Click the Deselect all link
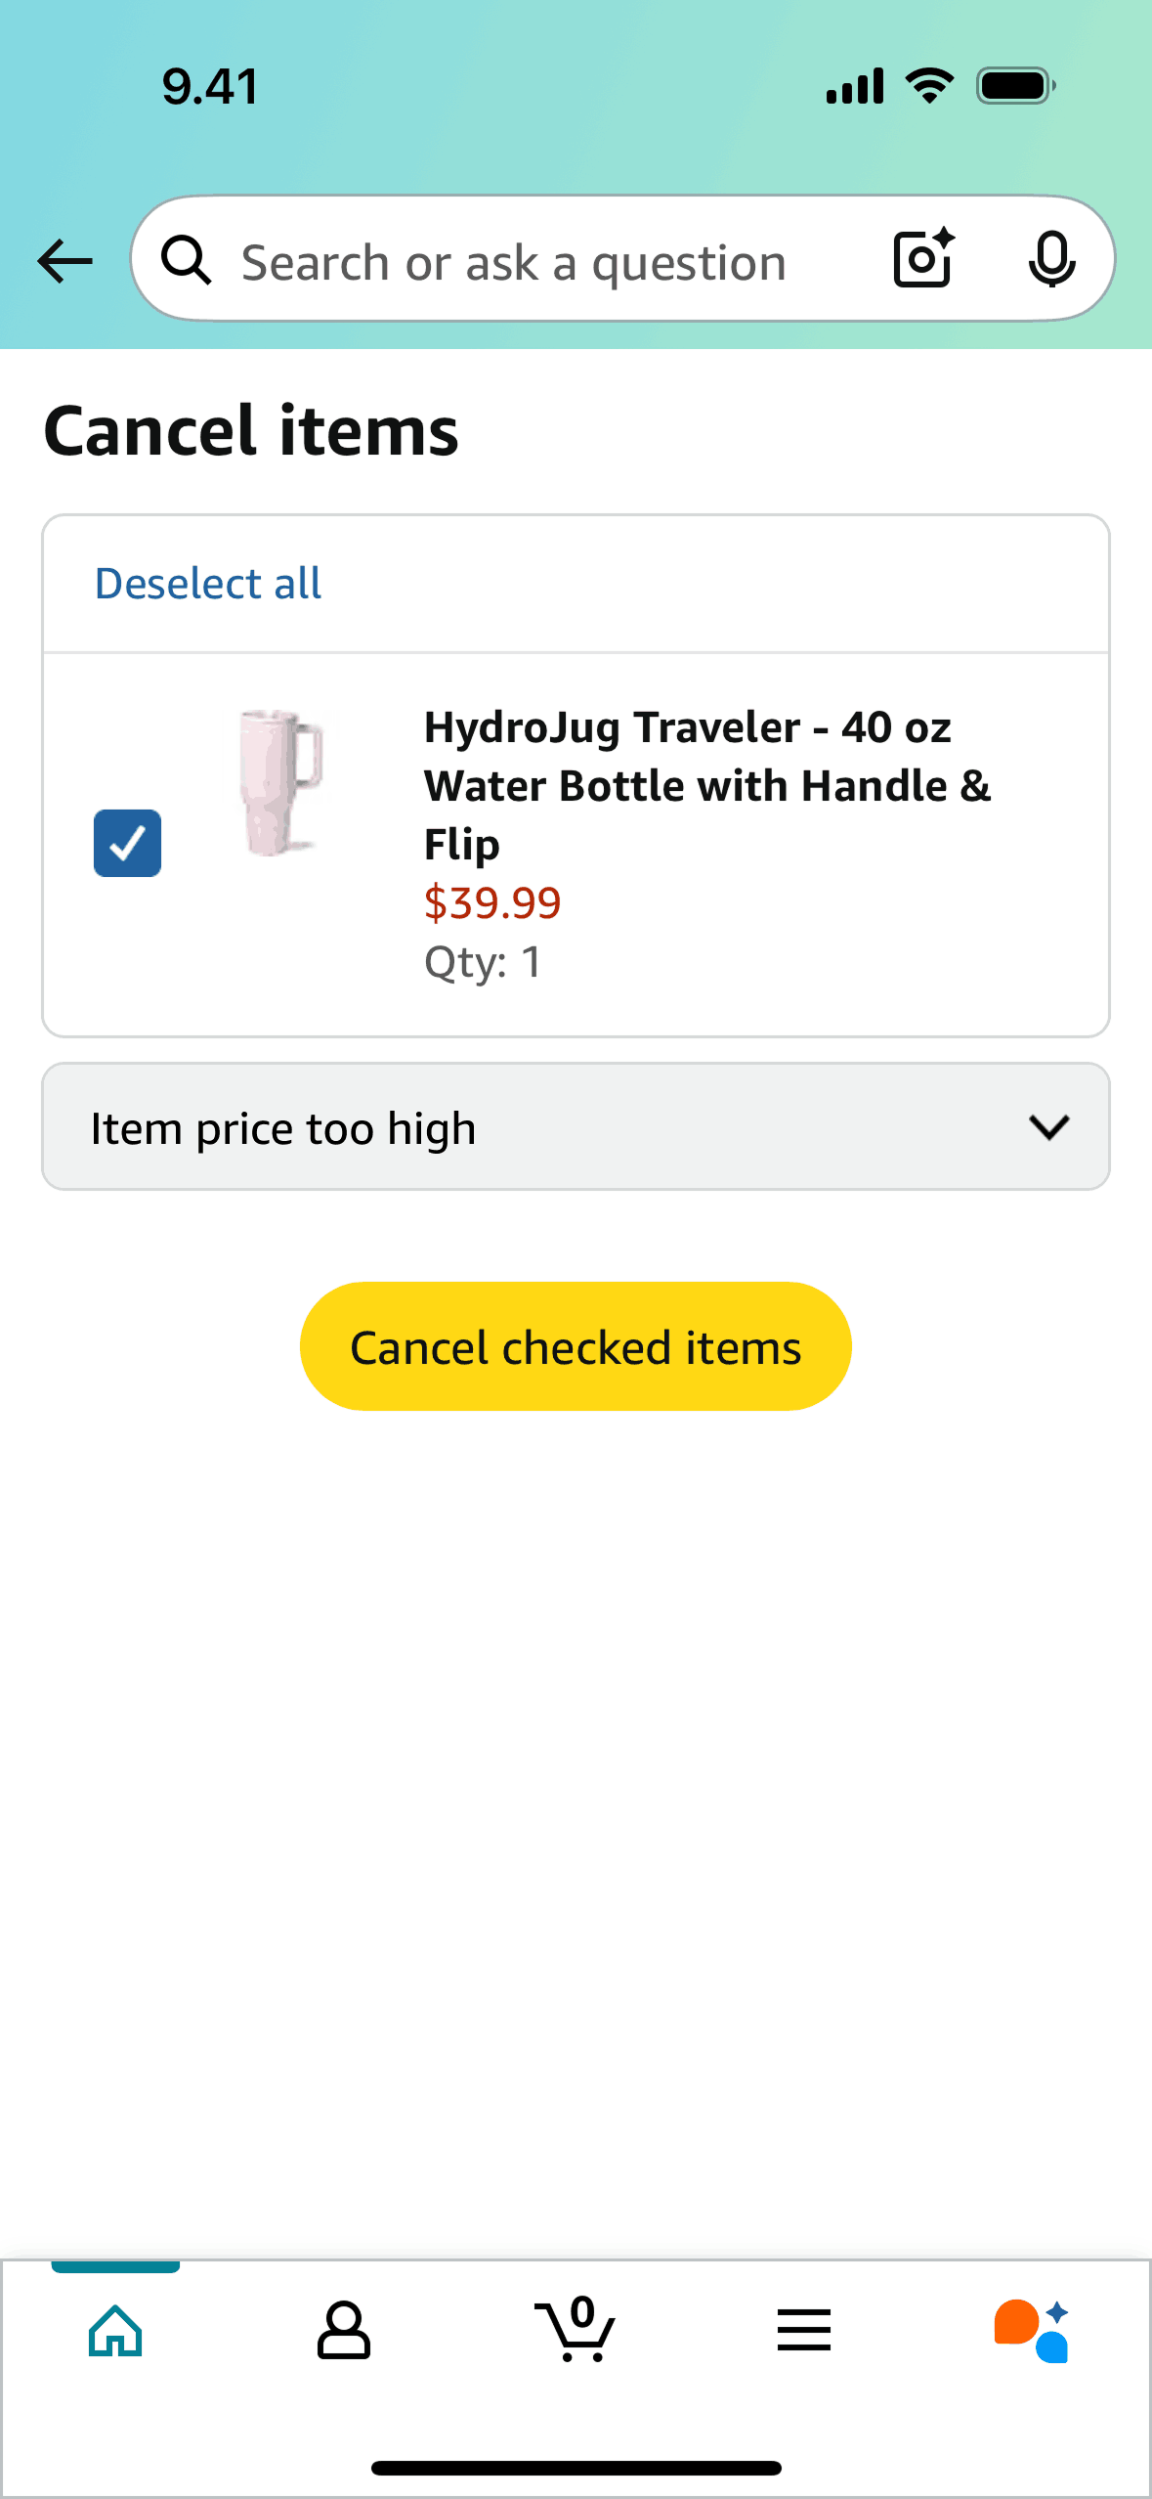This screenshot has height=2499, width=1152. [207, 584]
